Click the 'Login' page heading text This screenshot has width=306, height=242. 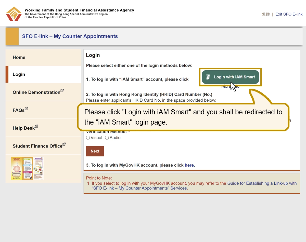point(93,55)
